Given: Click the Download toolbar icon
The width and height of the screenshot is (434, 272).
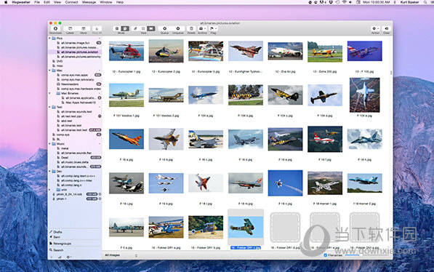Looking at the screenshot, I should click(x=55, y=28).
